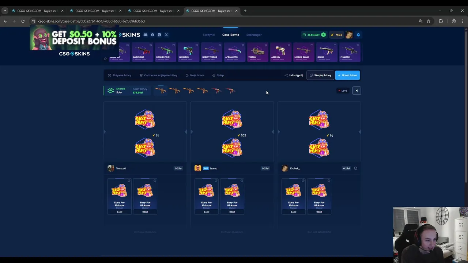Click the CSGO-SKINS logo below the banner
The width and height of the screenshot is (468, 263).
[75, 54]
